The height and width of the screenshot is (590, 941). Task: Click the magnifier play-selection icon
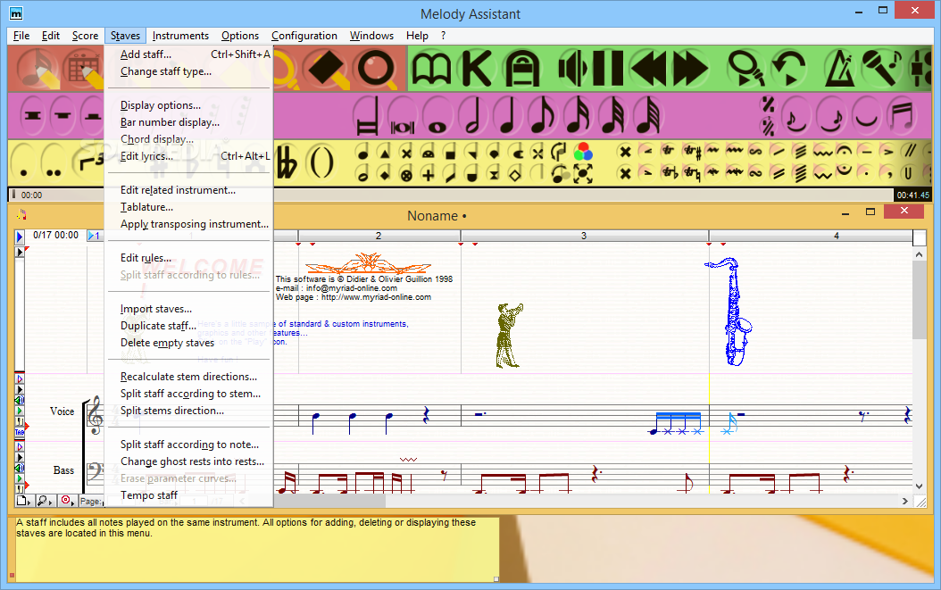pyautogui.click(x=746, y=69)
